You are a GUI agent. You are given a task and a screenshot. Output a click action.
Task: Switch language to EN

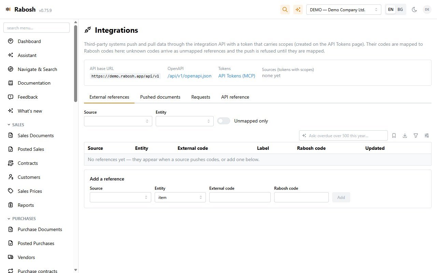coord(391,10)
